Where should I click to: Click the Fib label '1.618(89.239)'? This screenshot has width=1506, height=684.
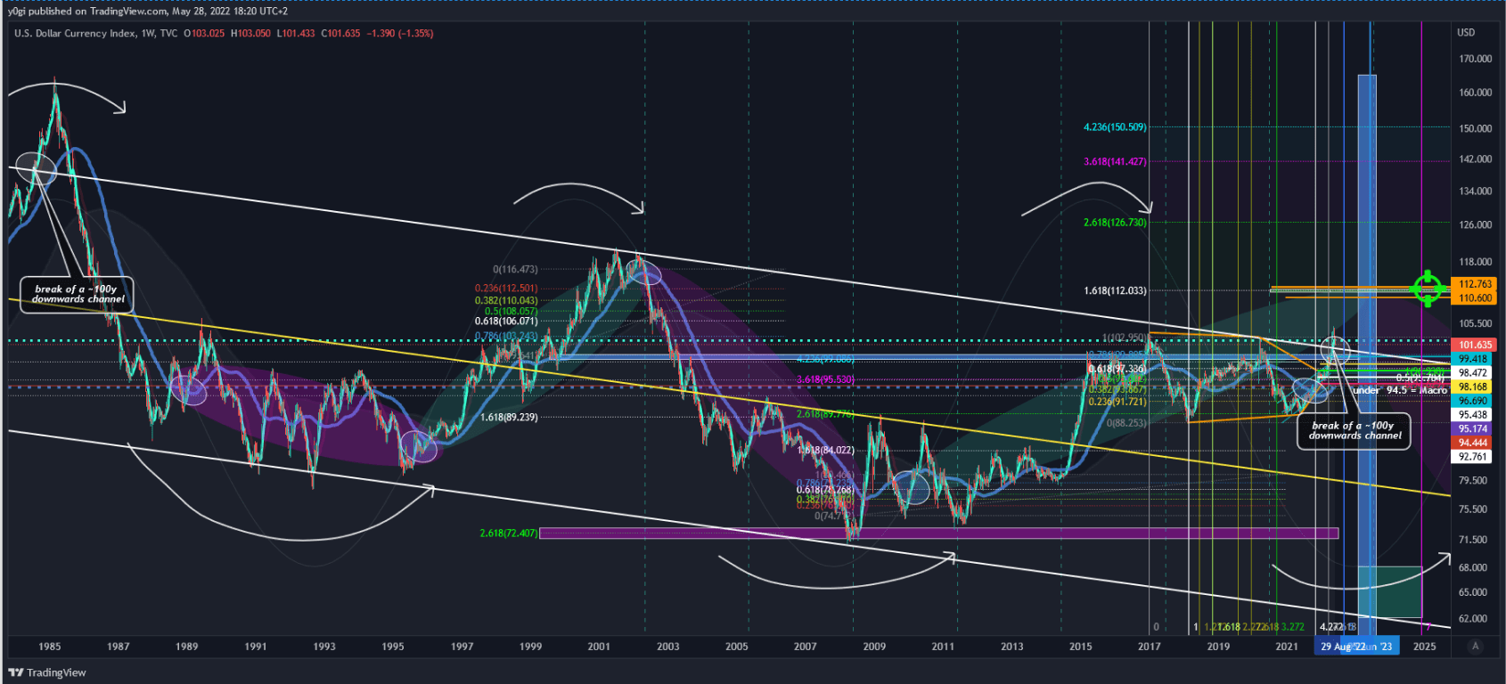click(x=509, y=417)
